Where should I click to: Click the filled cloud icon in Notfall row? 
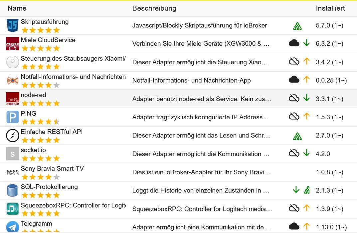294,80
